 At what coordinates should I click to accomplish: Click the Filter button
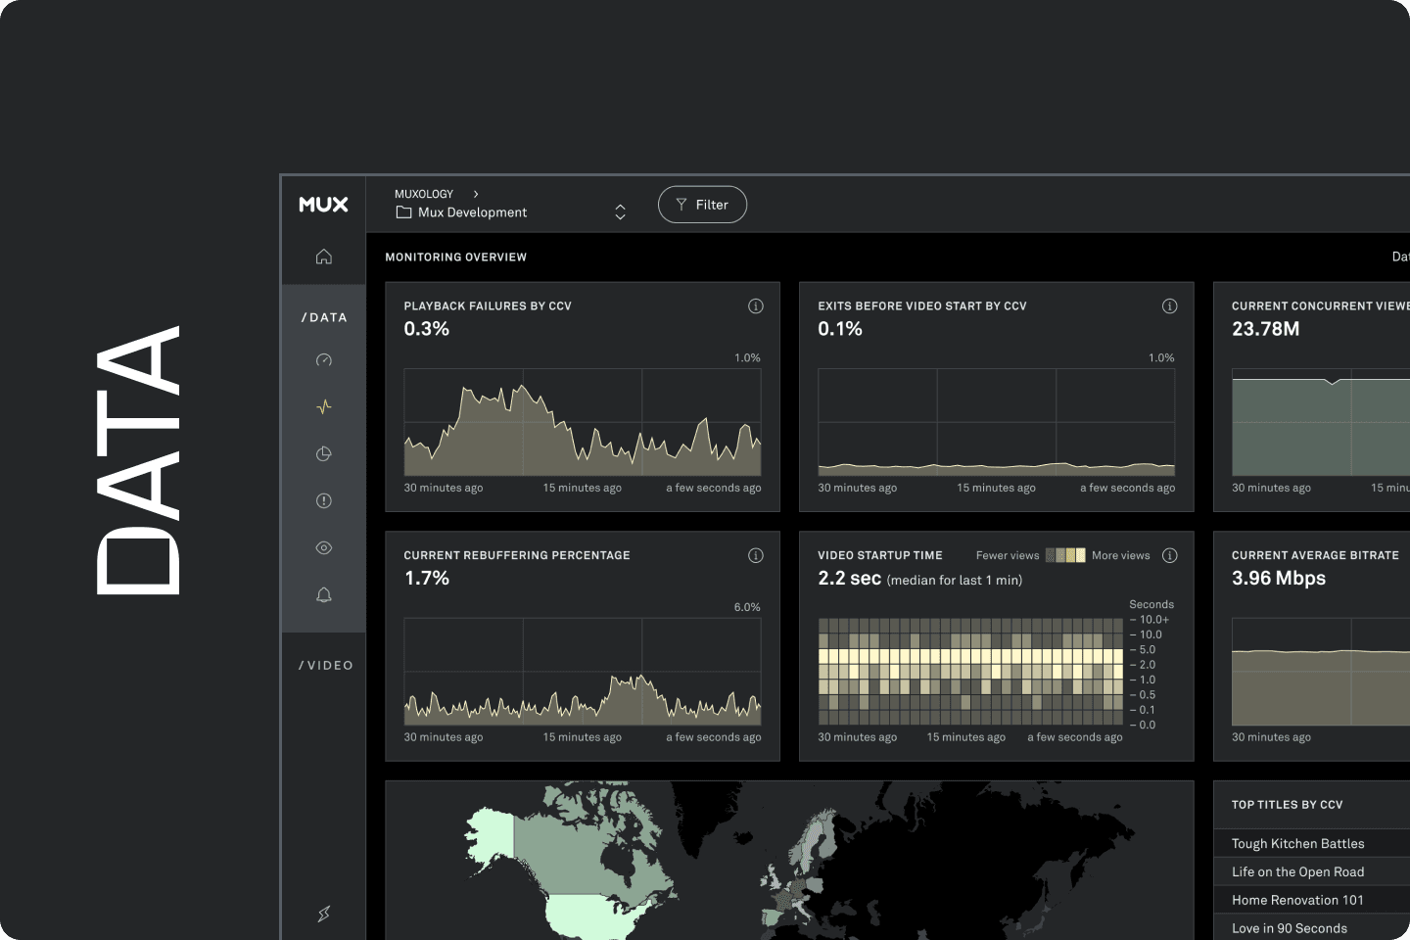pyautogui.click(x=702, y=205)
